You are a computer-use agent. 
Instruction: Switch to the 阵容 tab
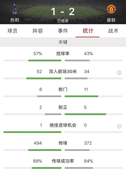pyautogui.click(x=38, y=31)
